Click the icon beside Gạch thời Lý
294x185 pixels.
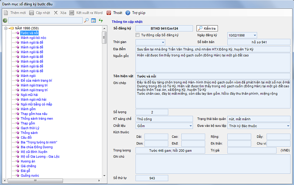[18, 128]
